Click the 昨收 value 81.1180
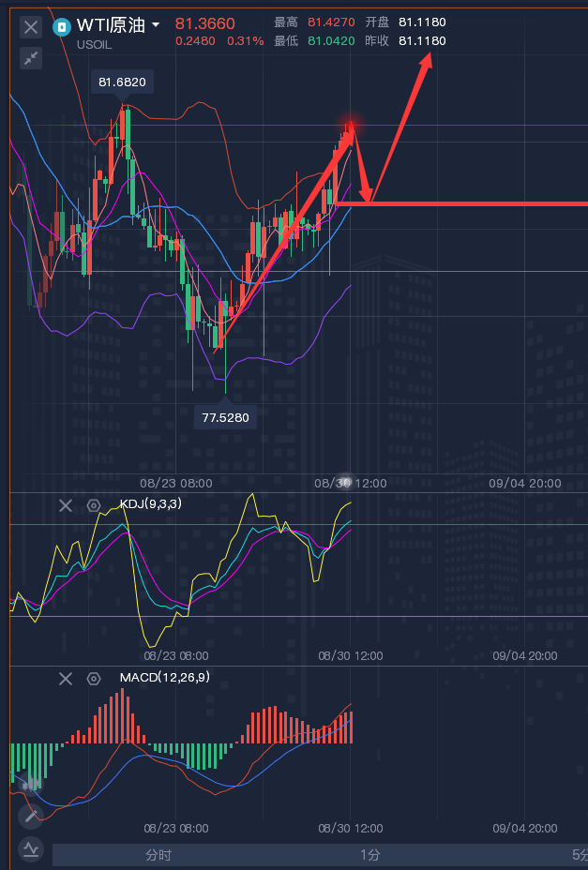This screenshot has height=870, width=588. click(422, 41)
